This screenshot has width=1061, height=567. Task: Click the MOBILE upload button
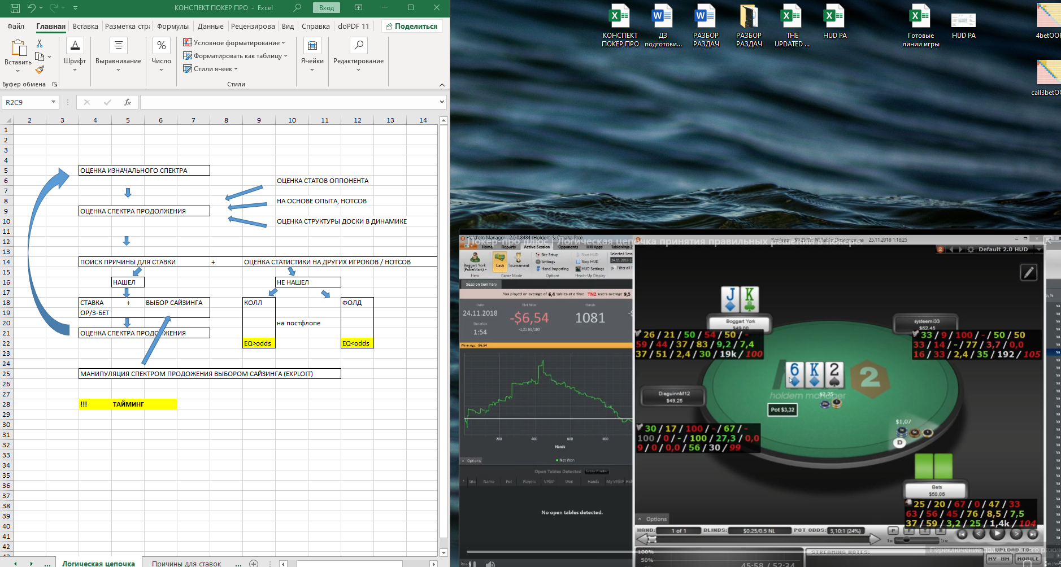pyautogui.click(x=1028, y=559)
